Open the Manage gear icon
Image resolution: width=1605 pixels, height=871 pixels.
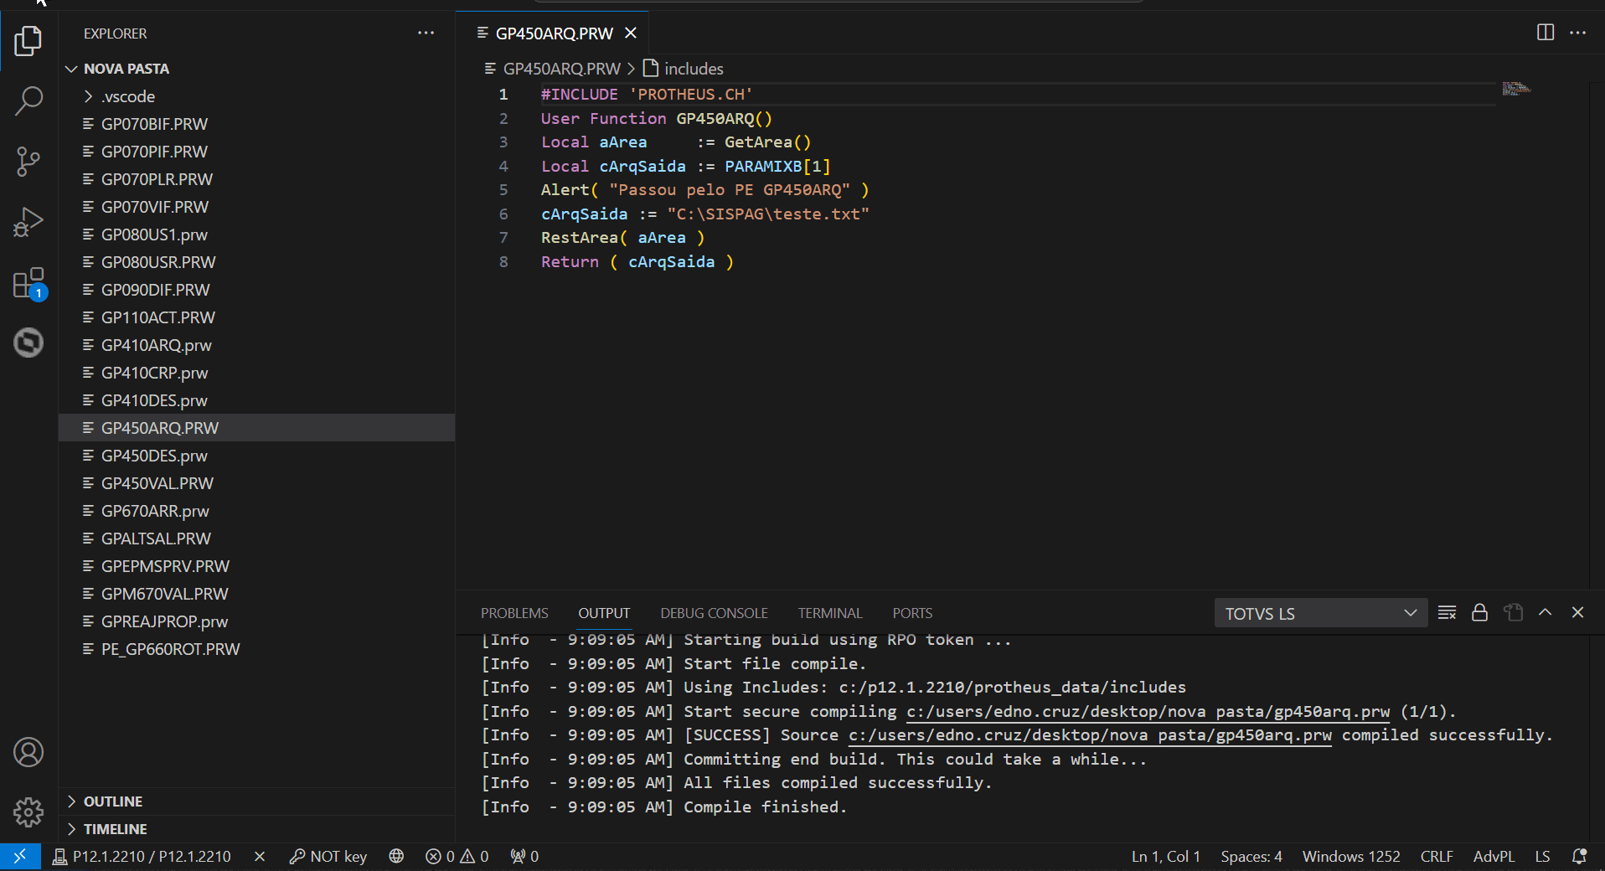pos(28,812)
